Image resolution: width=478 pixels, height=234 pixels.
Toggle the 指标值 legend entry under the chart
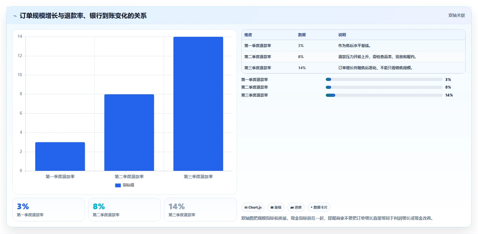pyautogui.click(x=125, y=185)
